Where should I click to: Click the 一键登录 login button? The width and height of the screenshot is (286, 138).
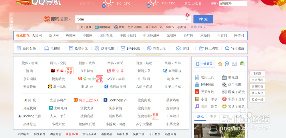click(x=204, y=64)
